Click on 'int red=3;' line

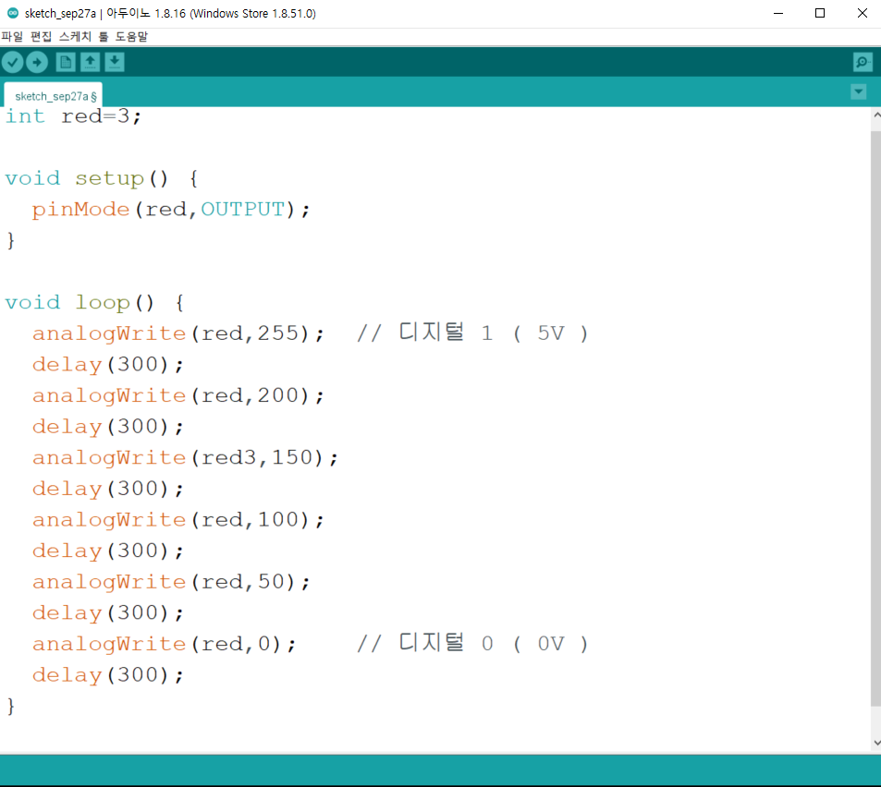(x=73, y=116)
